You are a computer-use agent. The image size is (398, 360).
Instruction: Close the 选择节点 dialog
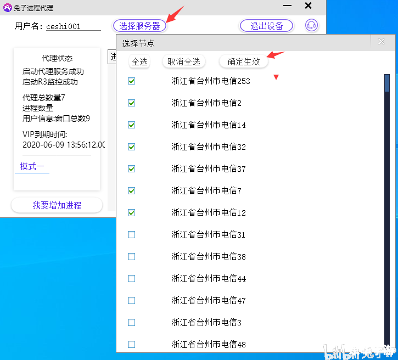coord(381,42)
